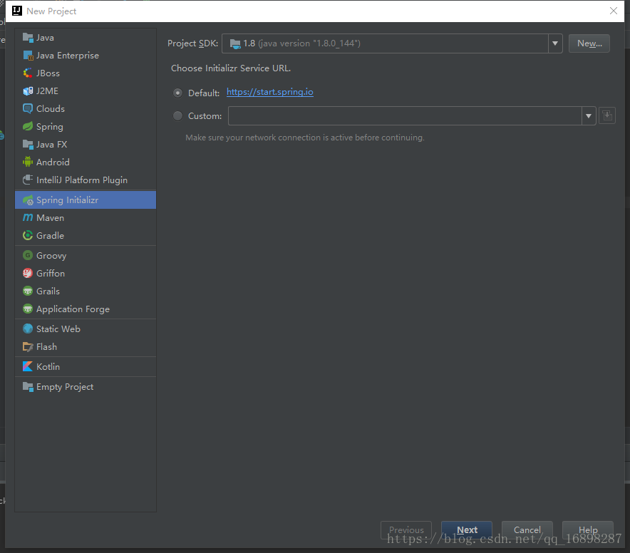Click the Java FX label
Screen dimensions: 630x553
point(51,144)
